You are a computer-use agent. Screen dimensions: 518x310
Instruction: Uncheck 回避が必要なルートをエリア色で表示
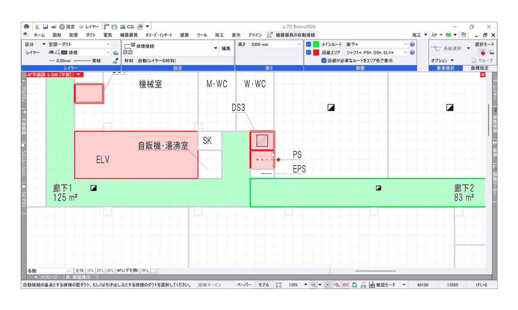324,60
